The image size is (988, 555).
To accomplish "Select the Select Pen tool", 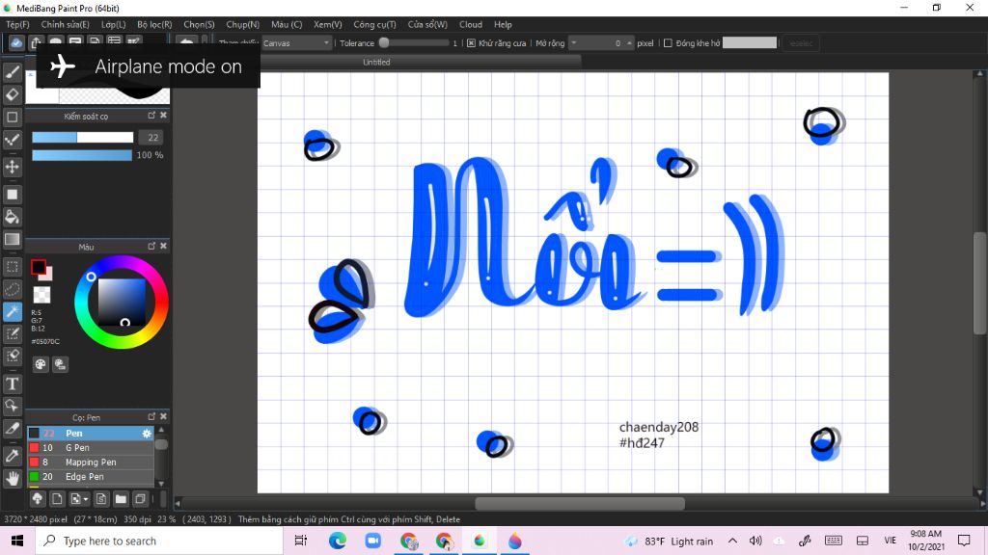I will pyautogui.click(x=12, y=333).
